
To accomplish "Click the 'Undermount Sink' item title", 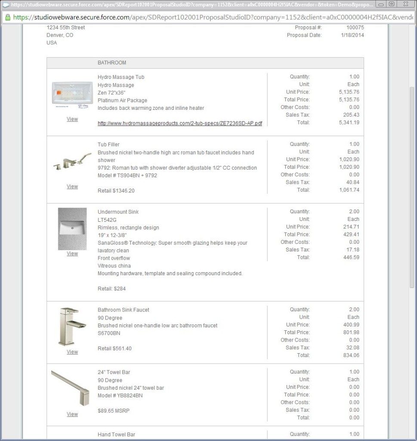I will tap(118, 212).
